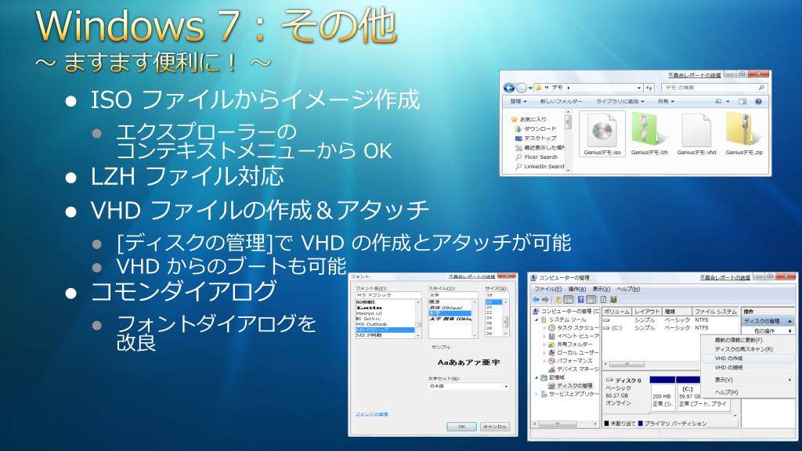
Task: Select the Geniusデモ.vhd file icon
Action: pyautogui.click(x=696, y=131)
